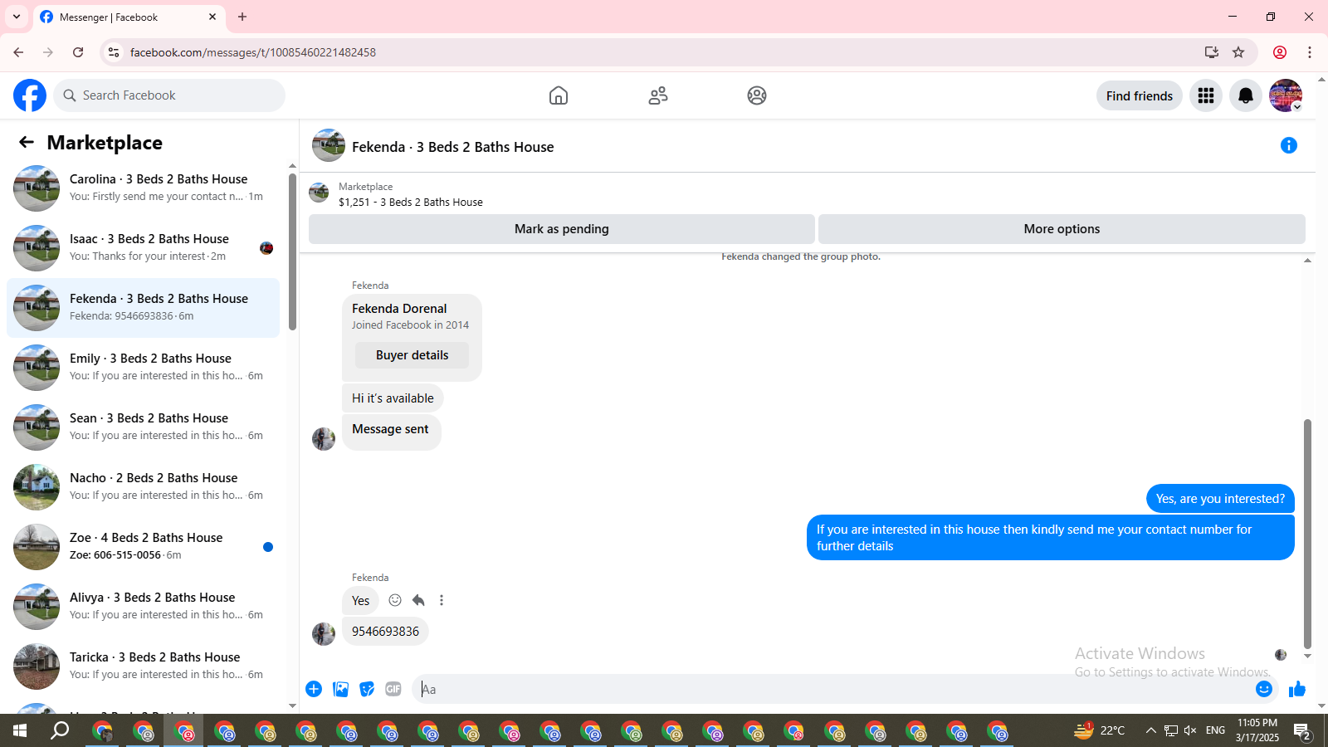The width and height of the screenshot is (1328, 747).
Task: Open Windows taskbar search
Action: [x=60, y=730]
